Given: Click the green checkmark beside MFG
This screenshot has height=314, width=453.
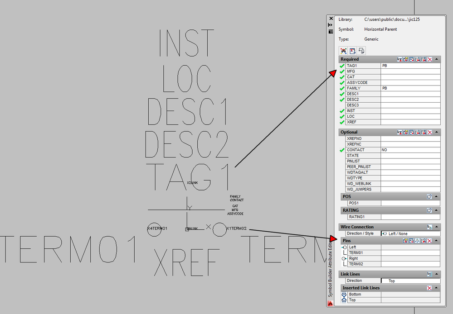Looking at the screenshot, I should [342, 71].
